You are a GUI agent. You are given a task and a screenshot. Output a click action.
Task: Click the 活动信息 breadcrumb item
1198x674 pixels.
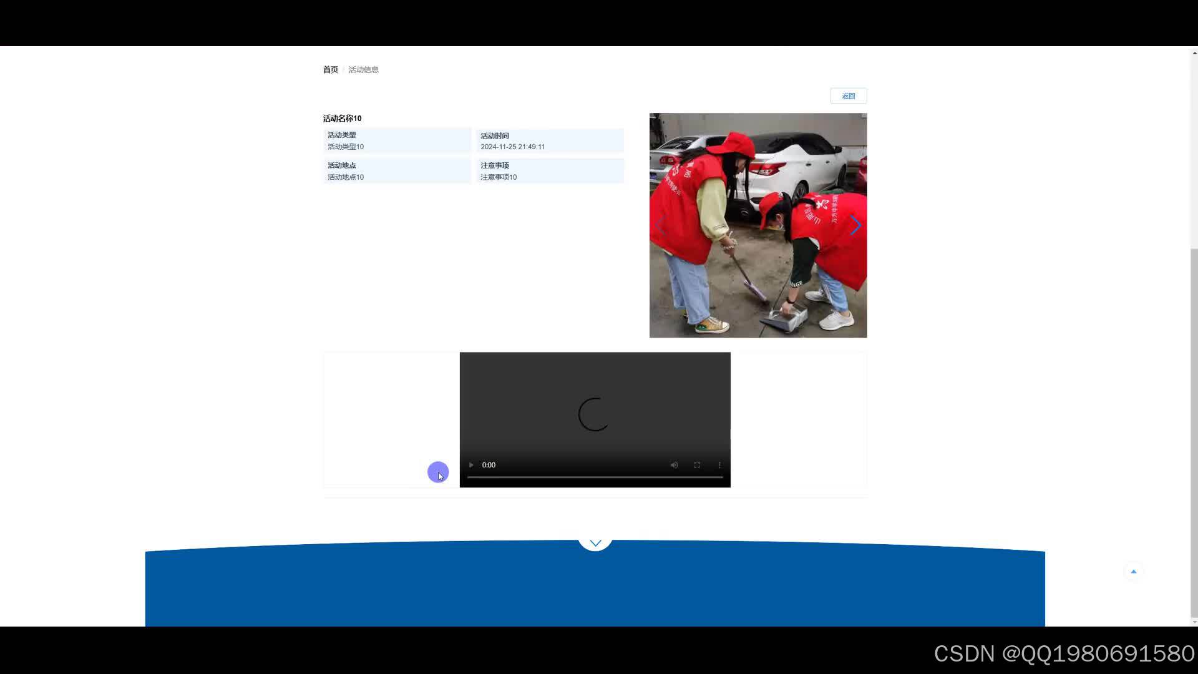[363, 69]
